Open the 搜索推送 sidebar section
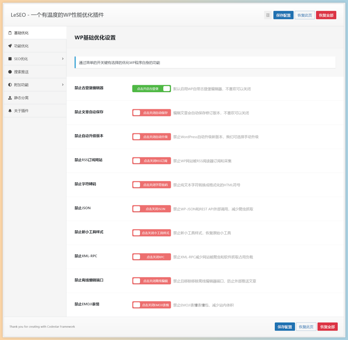The width and height of the screenshot is (348, 340). pyautogui.click(x=35, y=72)
